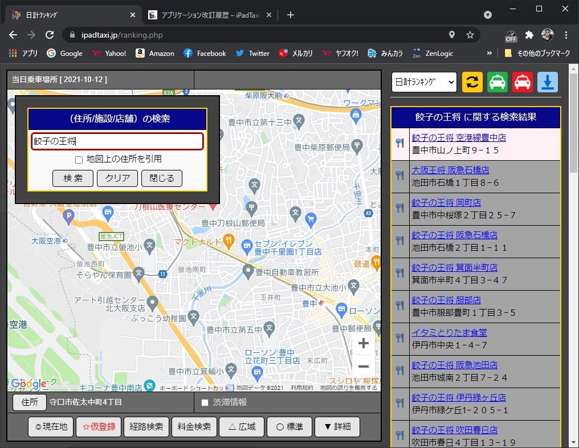The image size is (579, 448).
Task: Open Chrome three-dot menu
Action: click(x=566, y=35)
